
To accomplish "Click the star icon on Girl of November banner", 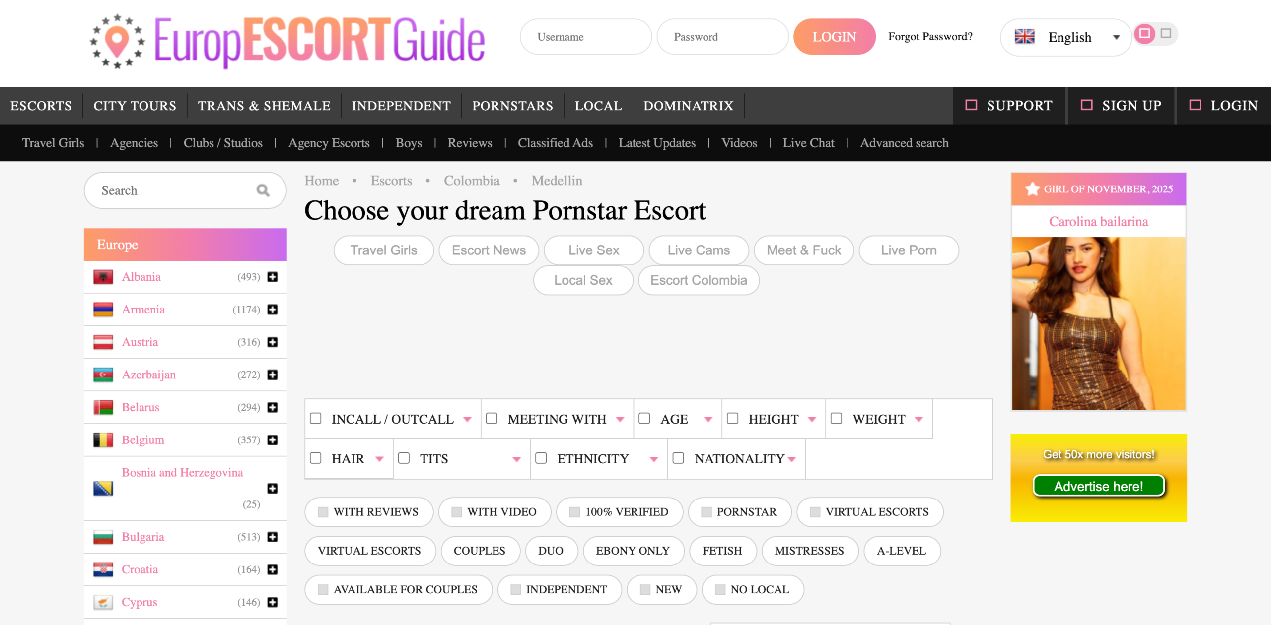I will (x=1033, y=188).
